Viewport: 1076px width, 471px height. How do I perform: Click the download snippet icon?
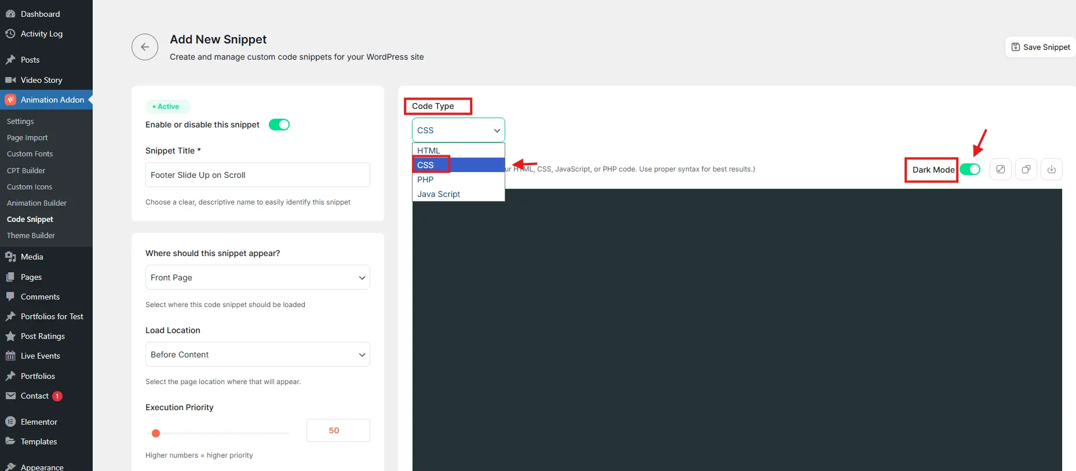1051,170
